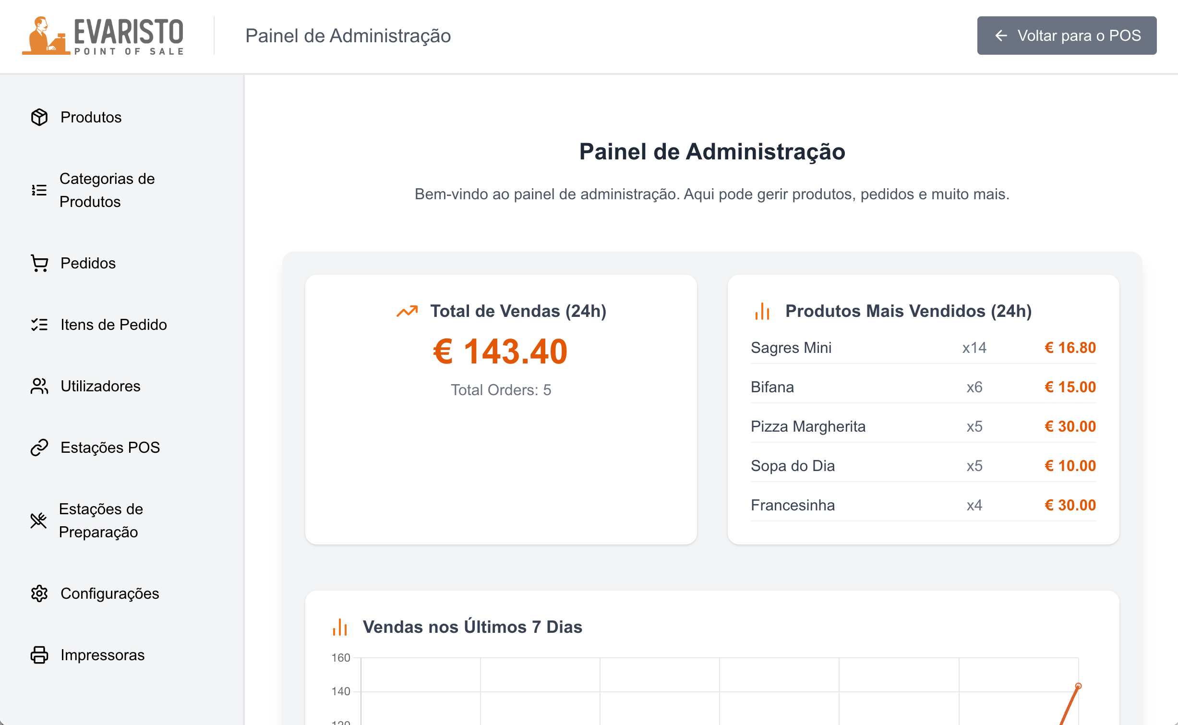Click the Impressoras printer icon
The image size is (1178, 725).
point(39,655)
